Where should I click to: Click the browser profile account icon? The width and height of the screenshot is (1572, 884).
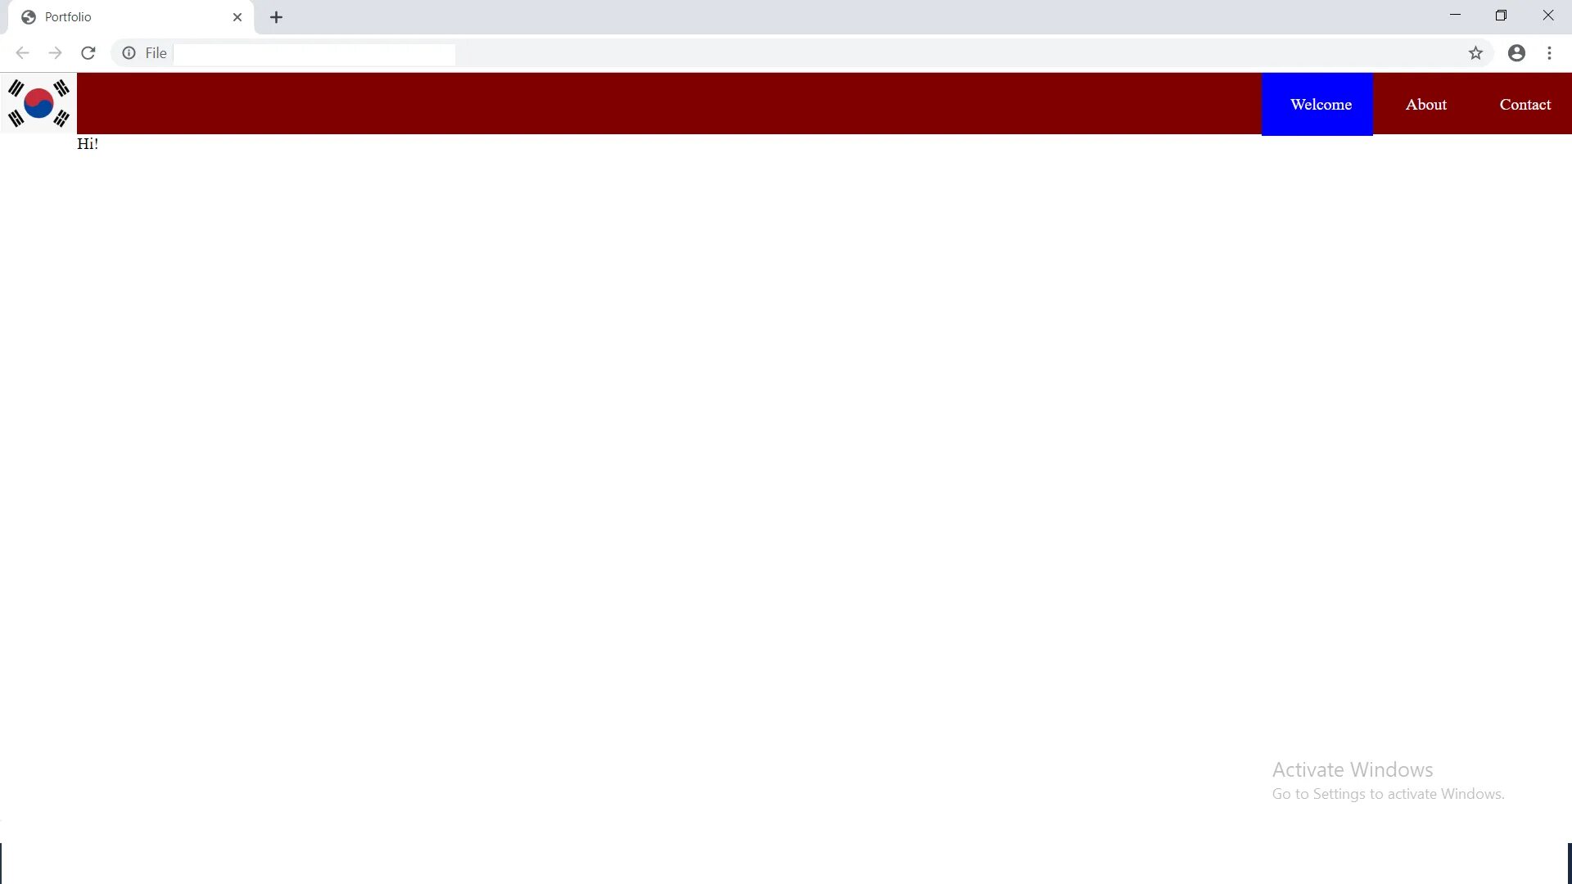pos(1517,53)
